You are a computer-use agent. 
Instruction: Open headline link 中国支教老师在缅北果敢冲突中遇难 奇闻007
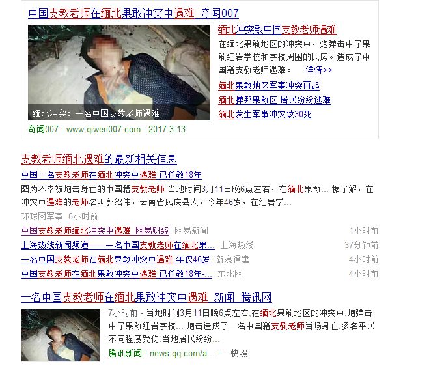[133, 13]
